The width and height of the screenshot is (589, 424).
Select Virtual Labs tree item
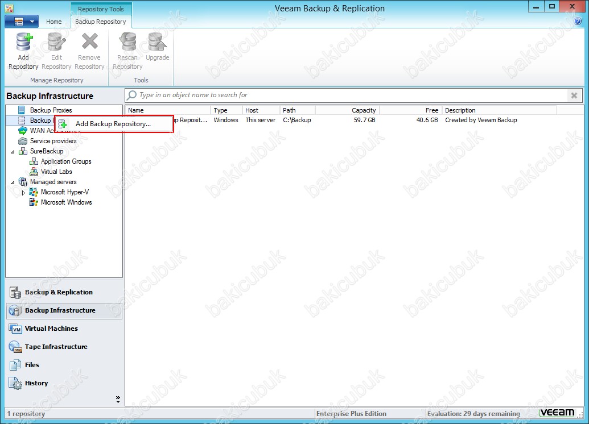coord(56,172)
